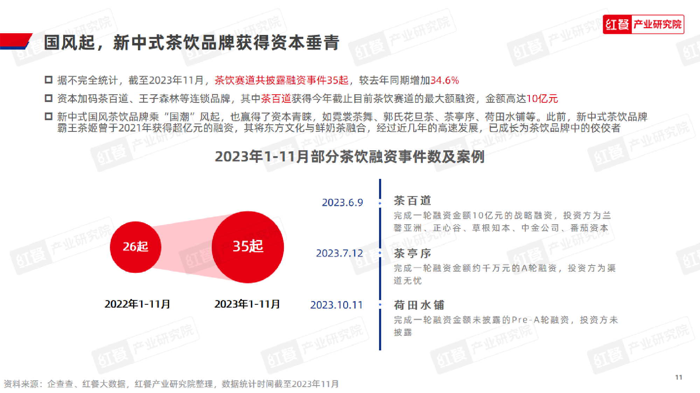Image resolution: width=700 pixels, height=393 pixels.
Task: Click the third square bullet about 新中式国风
Action: pyautogui.click(x=49, y=116)
